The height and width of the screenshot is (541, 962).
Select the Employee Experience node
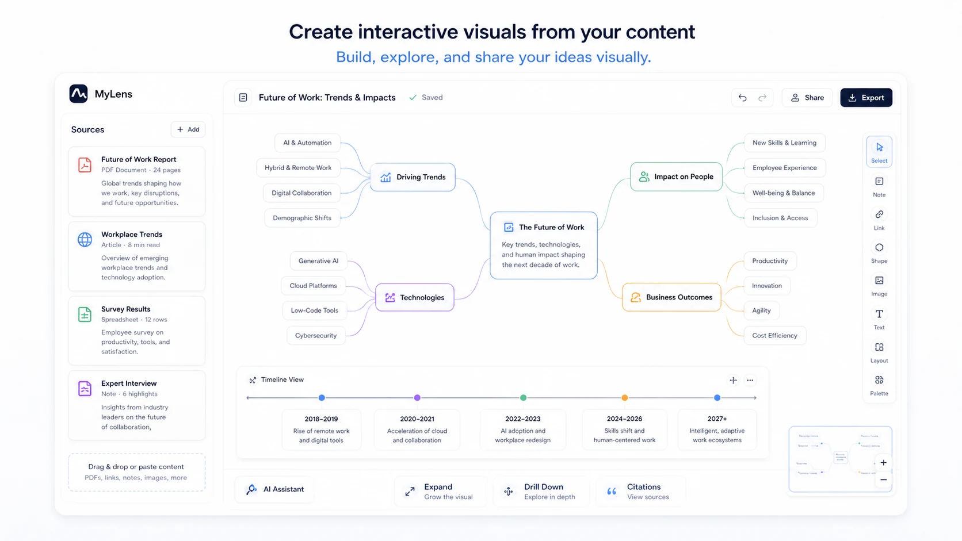click(x=785, y=168)
